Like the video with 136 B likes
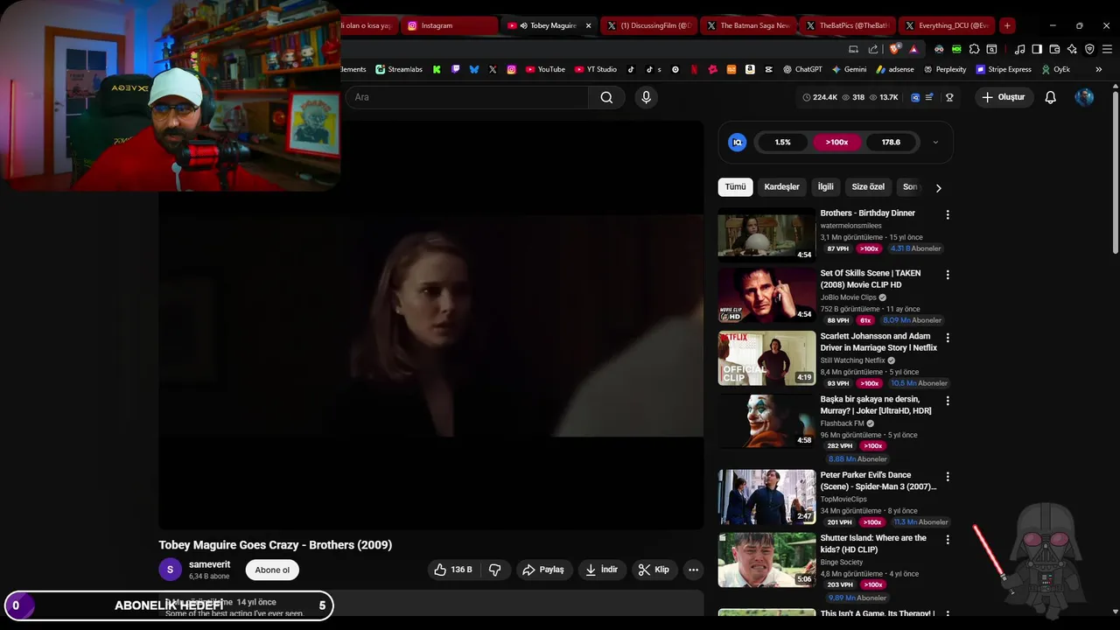The height and width of the screenshot is (630, 1120). click(452, 570)
